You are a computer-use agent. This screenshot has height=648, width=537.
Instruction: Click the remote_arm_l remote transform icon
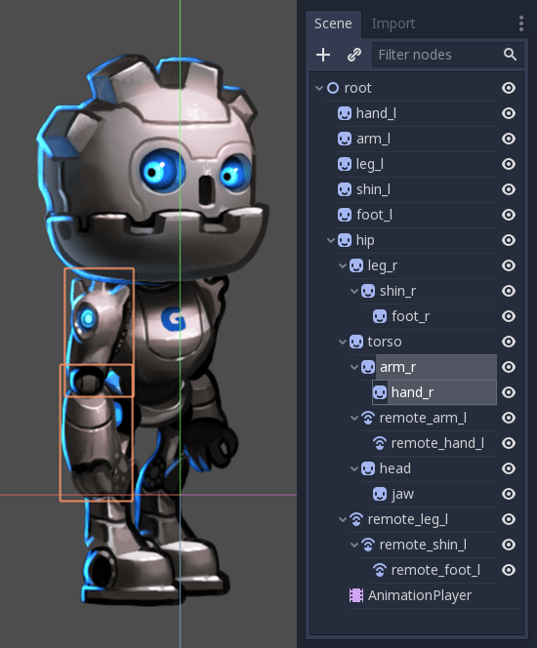tap(368, 418)
